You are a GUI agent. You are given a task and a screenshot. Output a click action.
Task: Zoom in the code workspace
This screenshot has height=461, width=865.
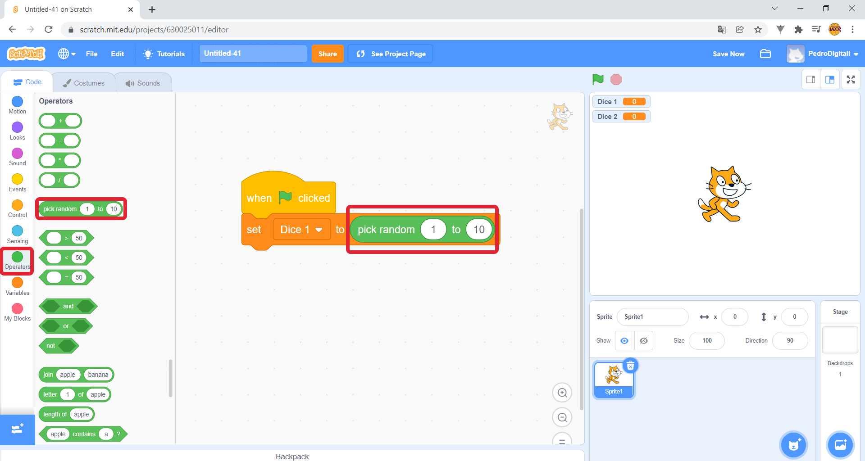[562, 393]
